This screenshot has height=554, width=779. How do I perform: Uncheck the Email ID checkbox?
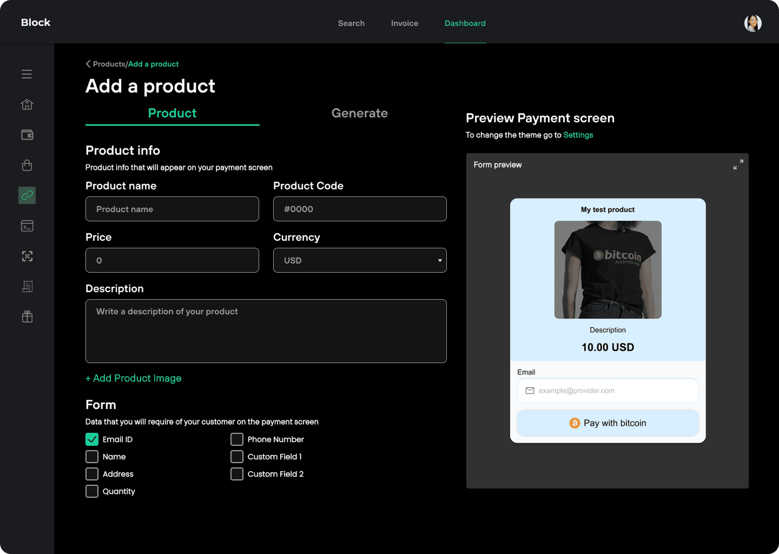tap(92, 439)
